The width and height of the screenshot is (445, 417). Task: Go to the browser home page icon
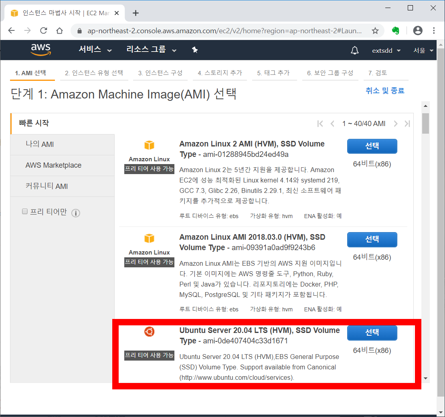coord(60,30)
